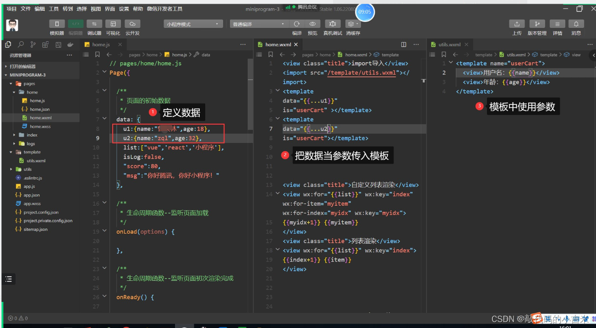The width and height of the screenshot is (596, 328).
Task: Open sitemap.json in file tree
Action: [40, 229]
